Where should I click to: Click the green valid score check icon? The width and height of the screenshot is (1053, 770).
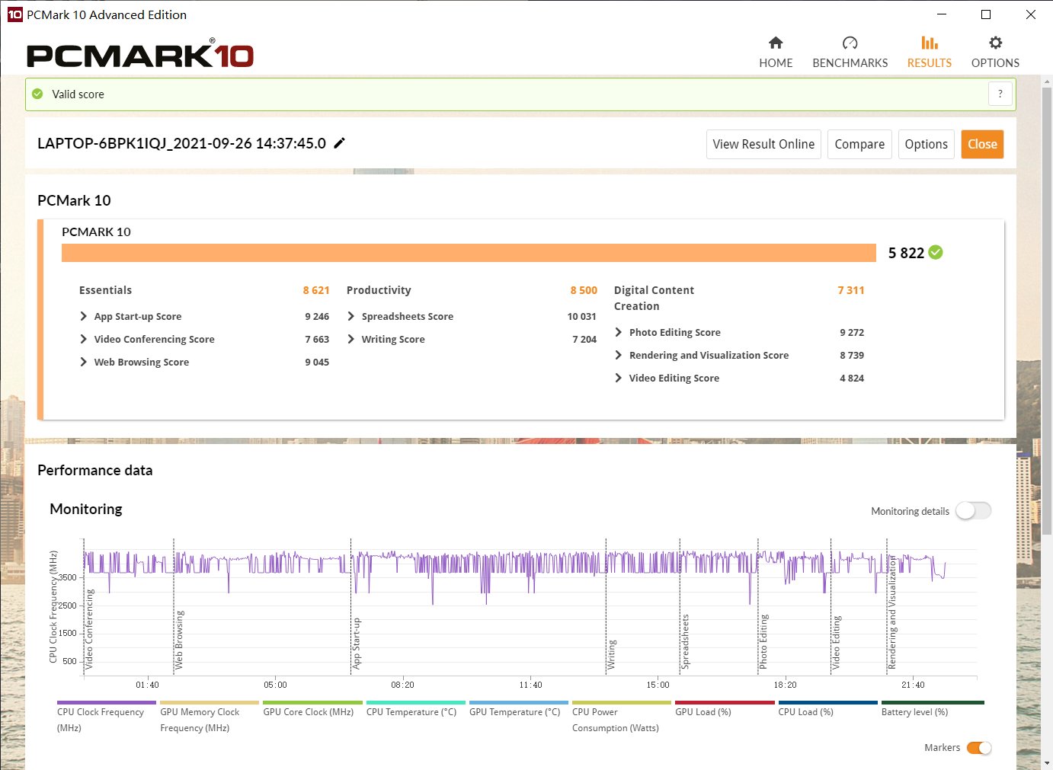coord(37,94)
